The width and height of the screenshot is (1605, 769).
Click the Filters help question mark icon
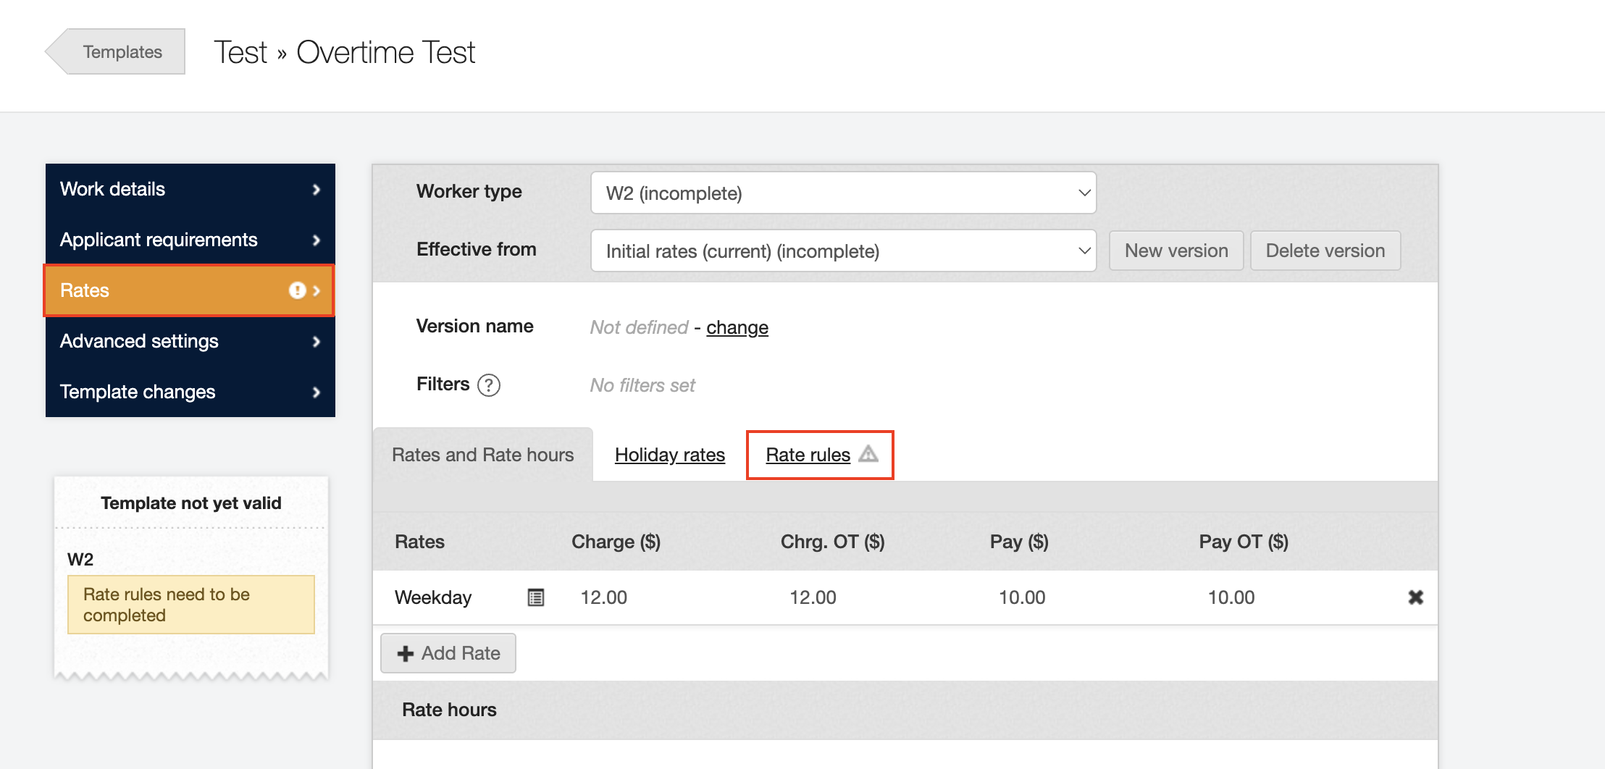489,385
